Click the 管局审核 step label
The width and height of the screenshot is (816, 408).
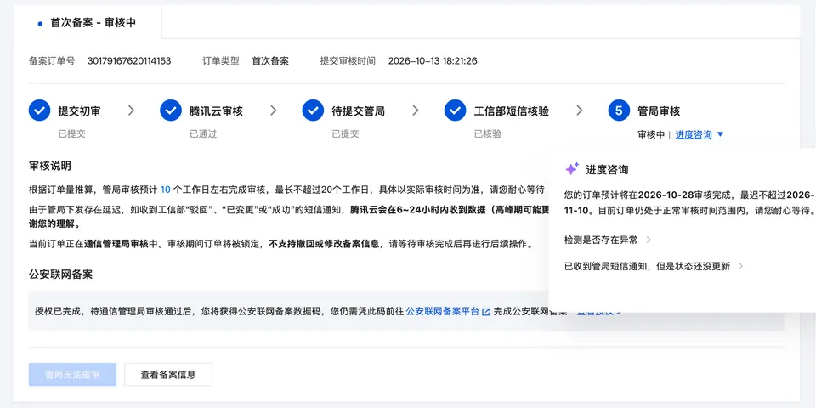coord(659,110)
